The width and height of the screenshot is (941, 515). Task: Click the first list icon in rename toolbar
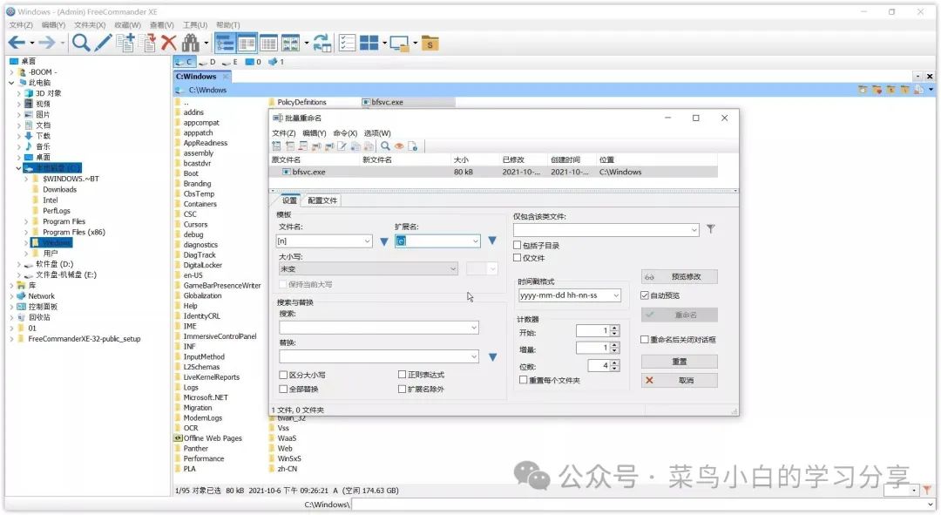[277, 146]
